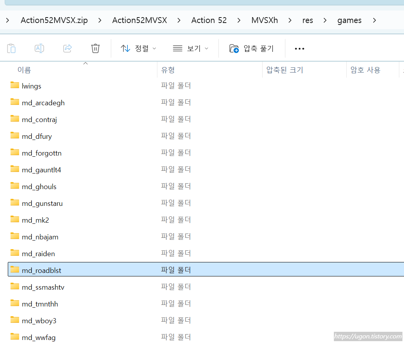Expand the chevron after Action52MVSX.zip

tap(100, 20)
